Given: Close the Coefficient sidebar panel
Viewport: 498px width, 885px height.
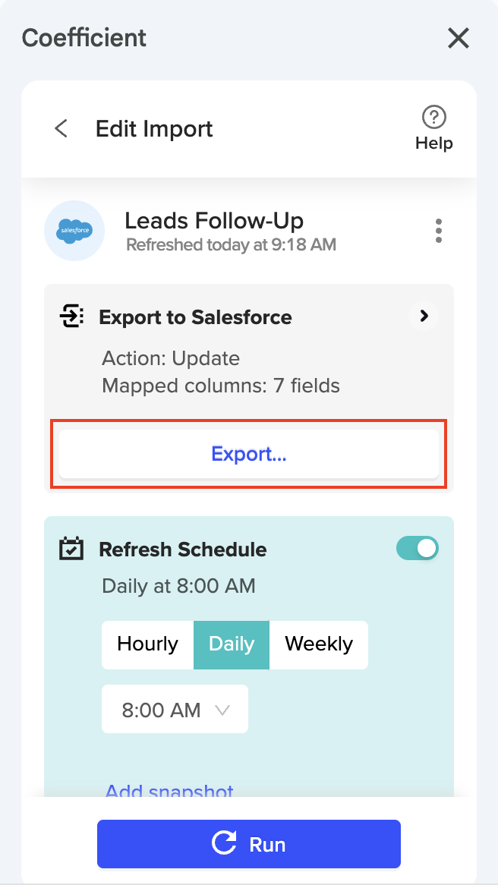Looking at the screenshot, I should (x=459, y=38).
